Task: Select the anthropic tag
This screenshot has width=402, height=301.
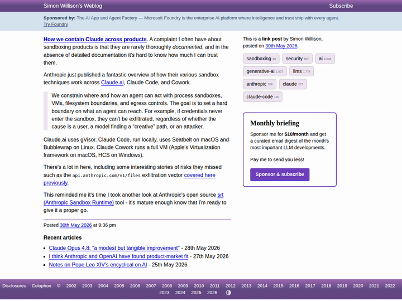Action: (x=260, y=84)
